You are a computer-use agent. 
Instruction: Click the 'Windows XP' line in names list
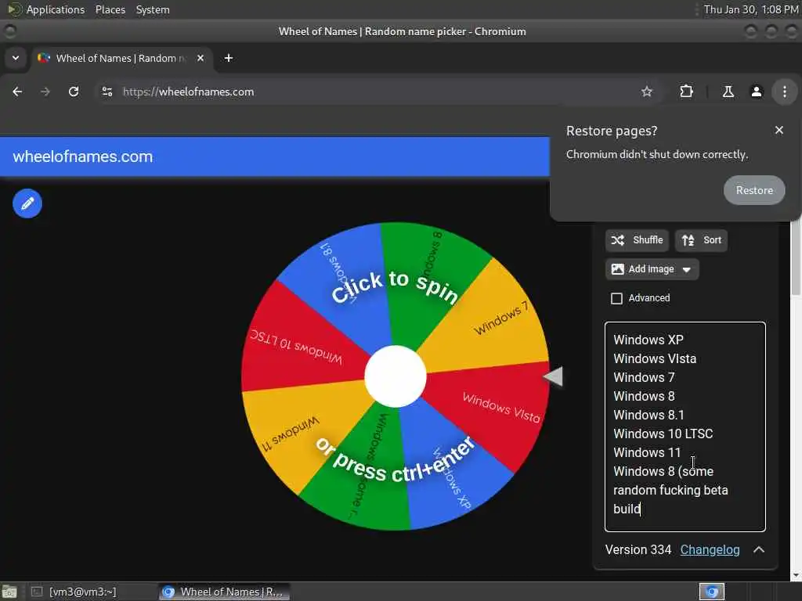pyautogui.click(x=648, y=340)
